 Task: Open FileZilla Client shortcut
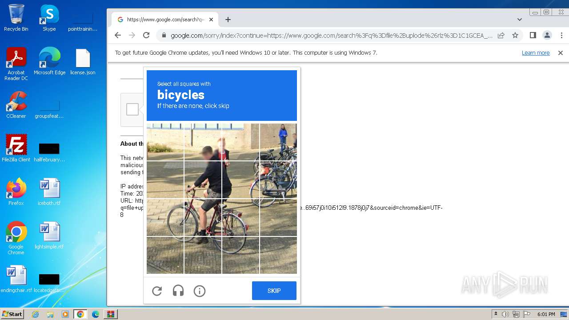click(16, 148)
